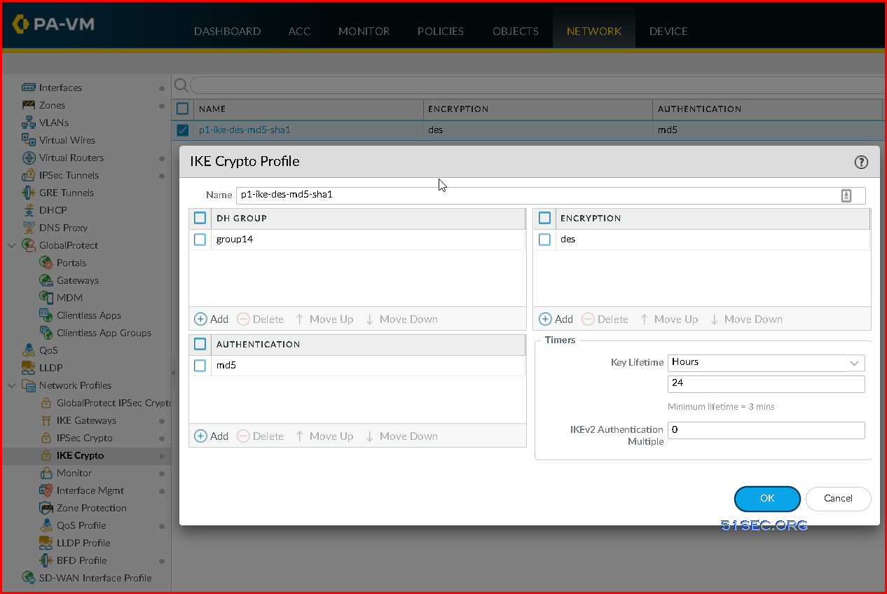Select LLDP Profile in sidebar

(x=83, y=543)
